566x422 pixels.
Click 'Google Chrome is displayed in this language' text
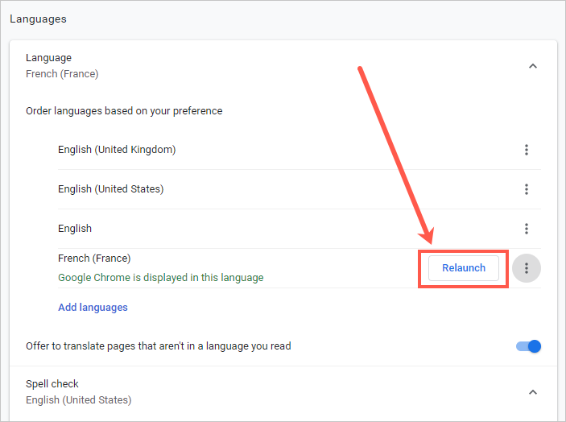point(160,277)
